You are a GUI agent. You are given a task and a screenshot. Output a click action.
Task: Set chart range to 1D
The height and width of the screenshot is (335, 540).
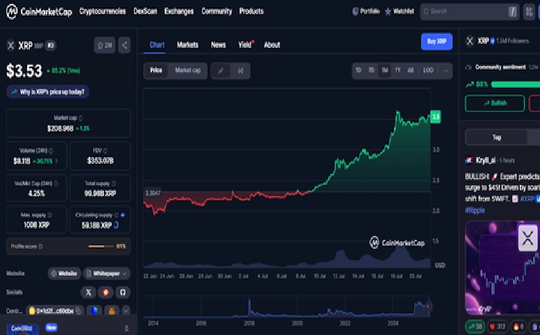358,70
